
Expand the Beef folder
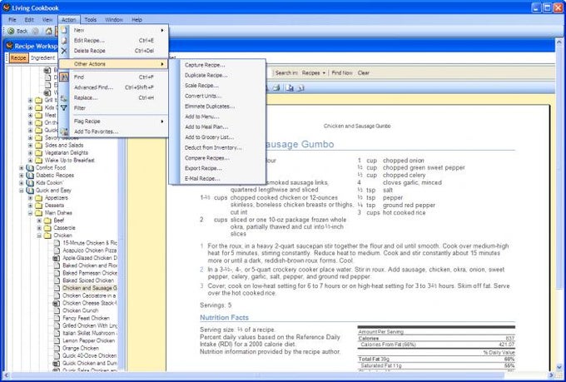39,221
